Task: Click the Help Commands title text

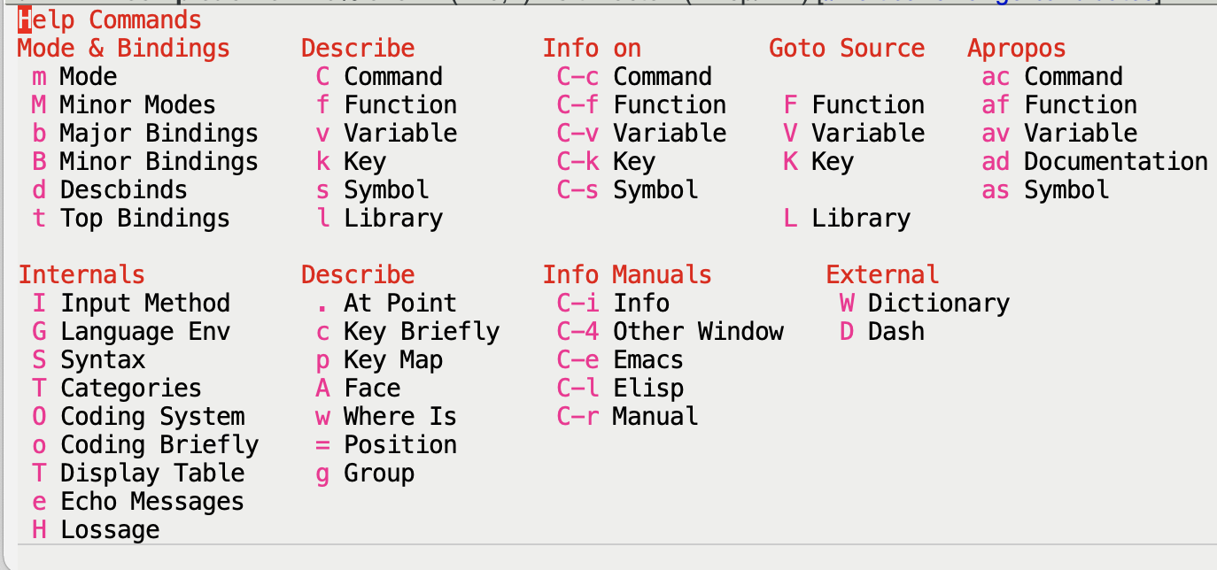Action: (110, 19)
